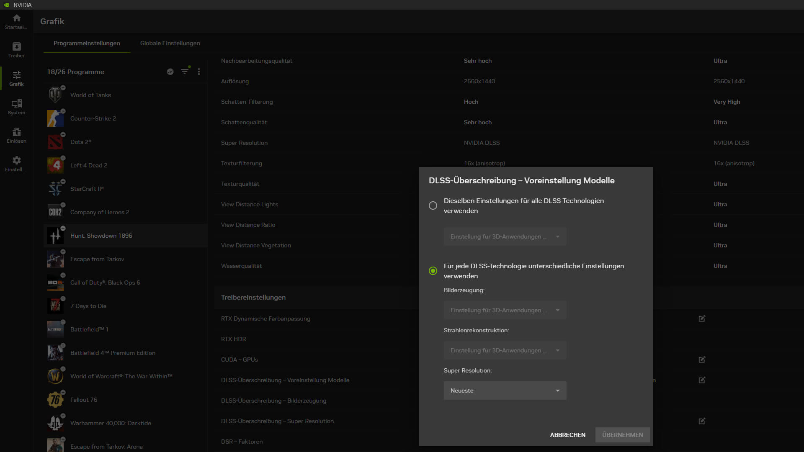804x452 pixels.
Task: Click the ABBRECHEN button
Action: pyautogui.click(x=567, y=435)
